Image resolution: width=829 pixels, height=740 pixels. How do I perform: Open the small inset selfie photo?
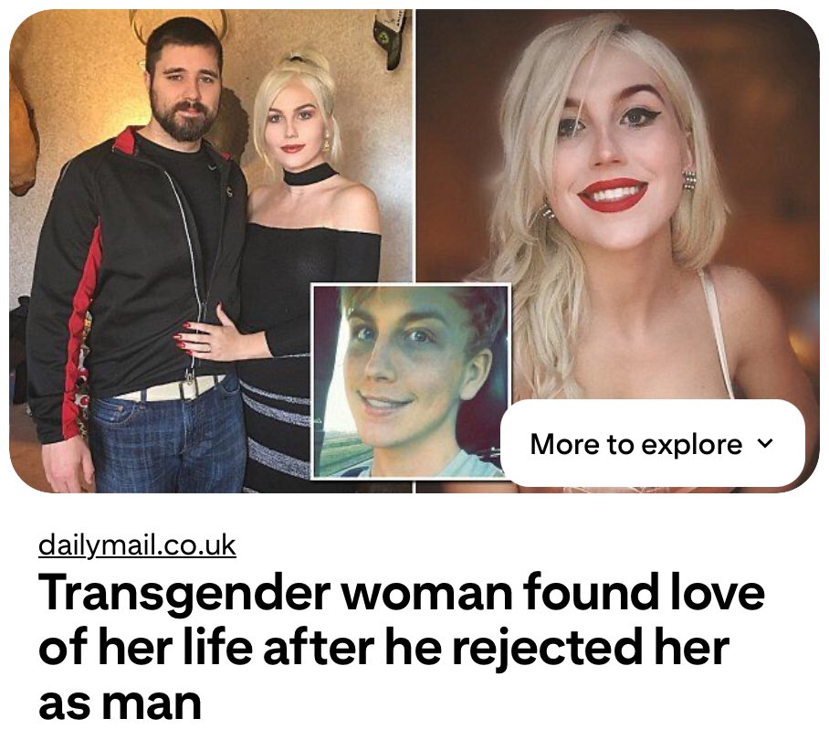point(411,381)
